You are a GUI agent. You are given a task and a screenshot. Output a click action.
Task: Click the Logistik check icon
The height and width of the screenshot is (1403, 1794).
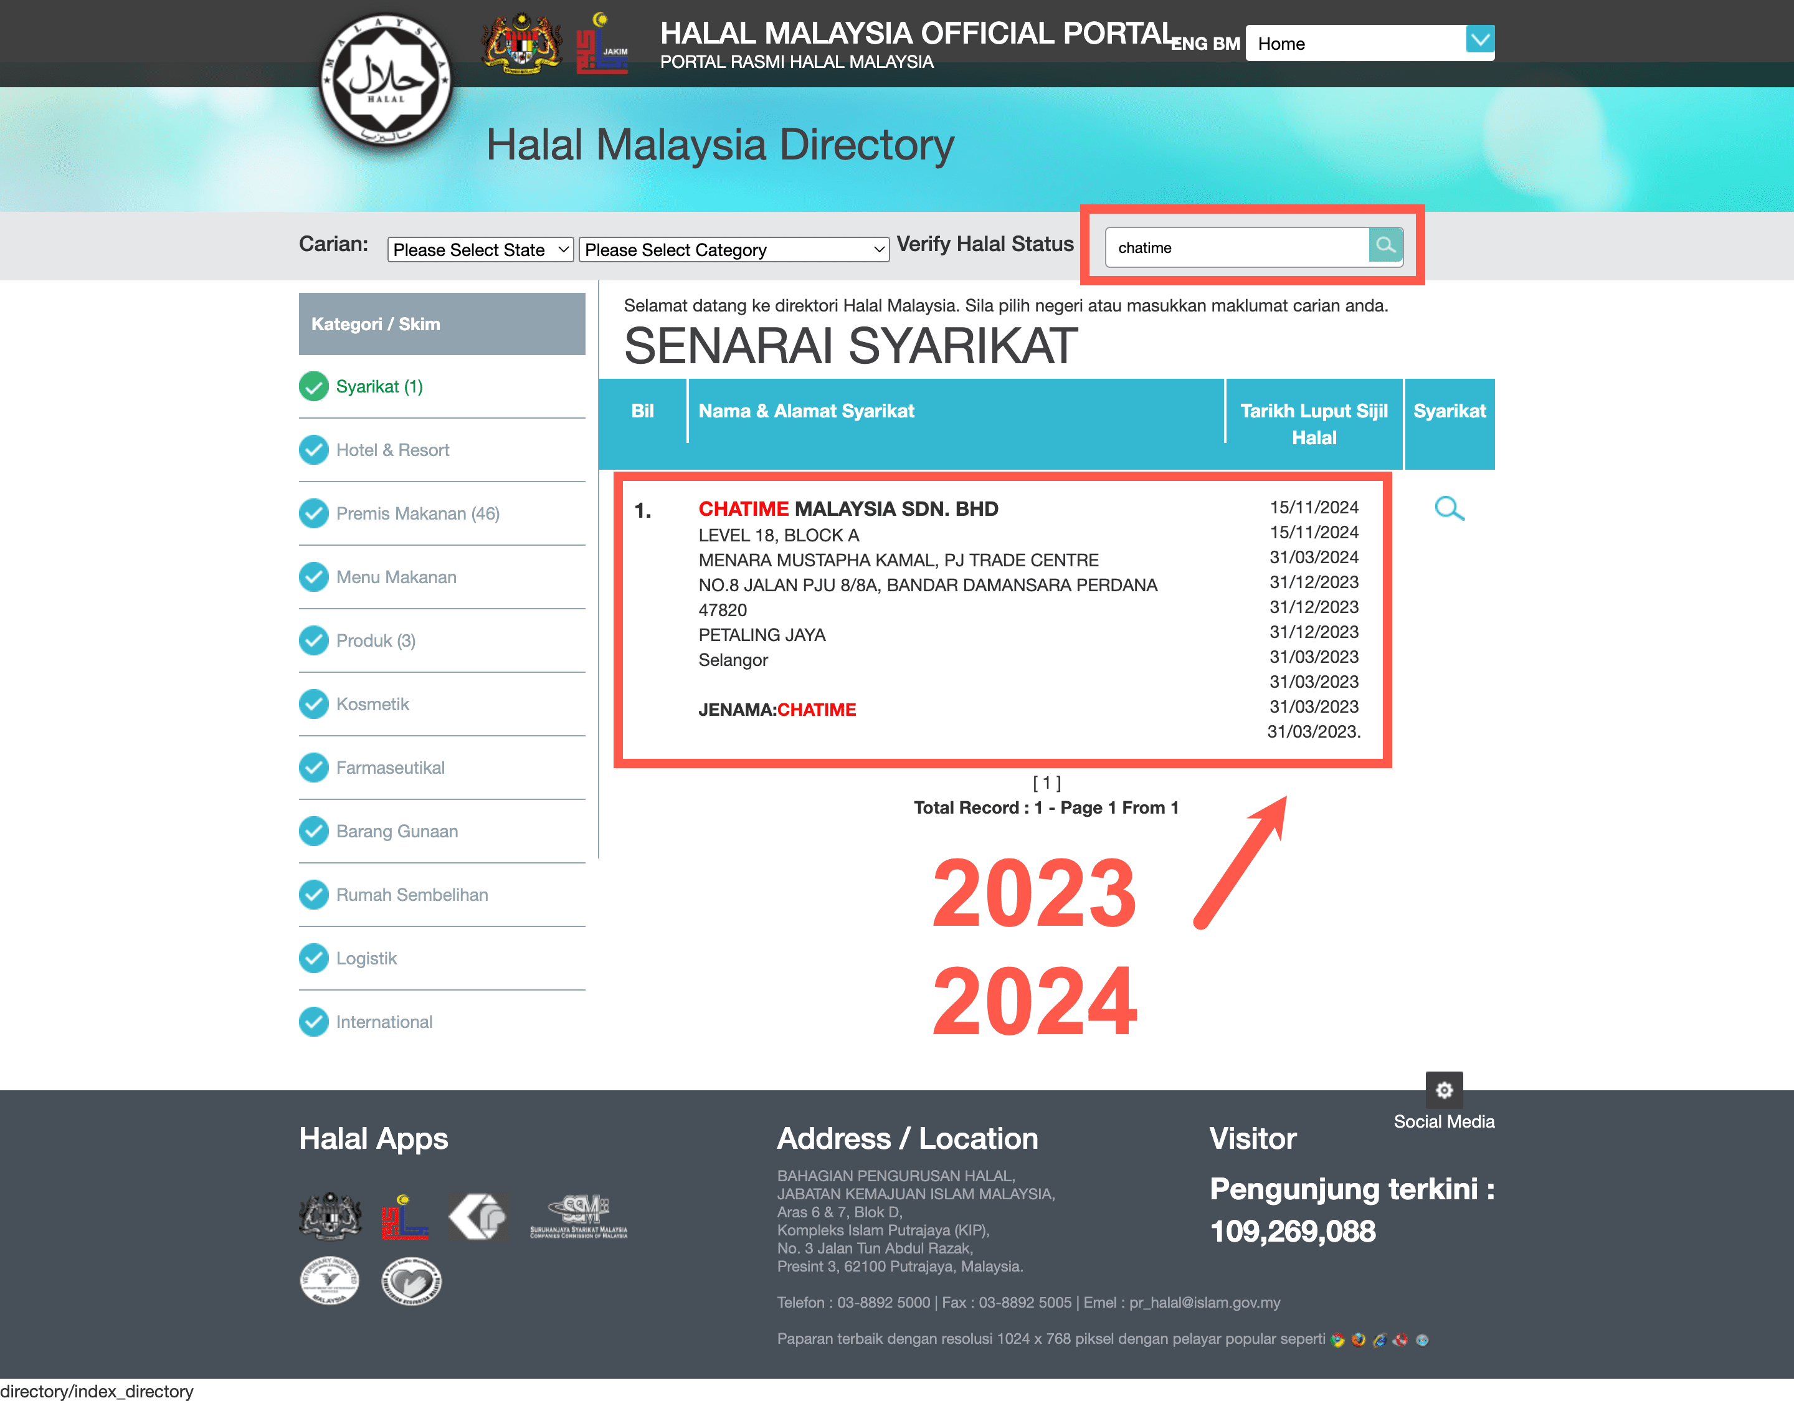(314, 959)
